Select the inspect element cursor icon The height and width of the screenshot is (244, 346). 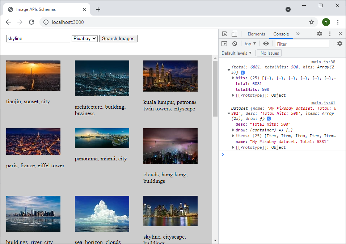pos(224,33)
